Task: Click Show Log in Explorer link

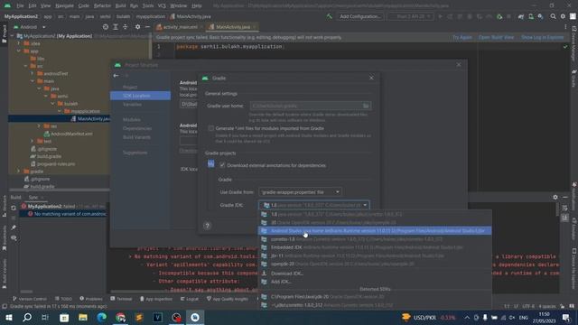Action: (542, 37)
